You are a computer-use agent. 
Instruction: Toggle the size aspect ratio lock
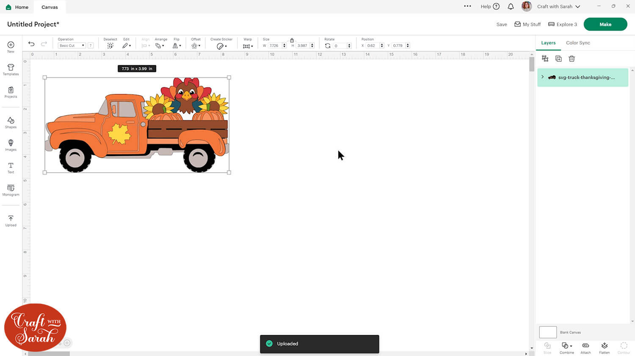tap(292, 40)
